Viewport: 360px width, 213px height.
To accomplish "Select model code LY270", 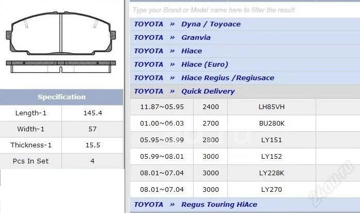I will pyautogui.click(x=272, y=190).
